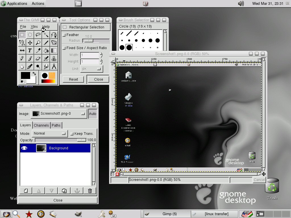
Task: Choose the Eraser tool
Action: coord(38,58)
